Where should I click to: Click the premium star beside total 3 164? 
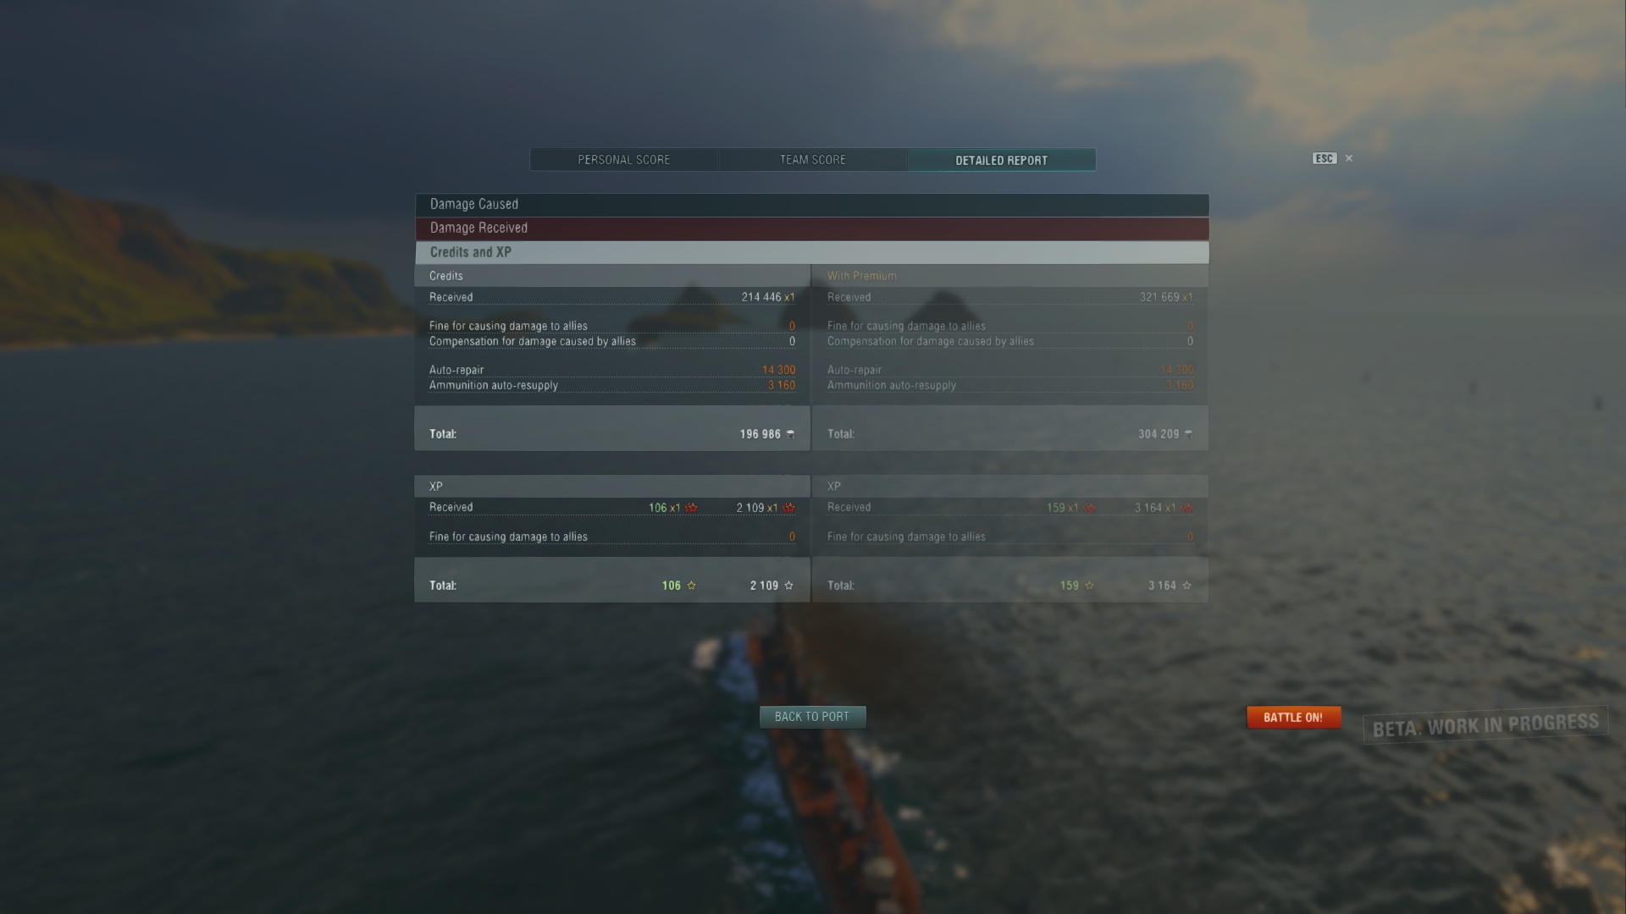1186,586
